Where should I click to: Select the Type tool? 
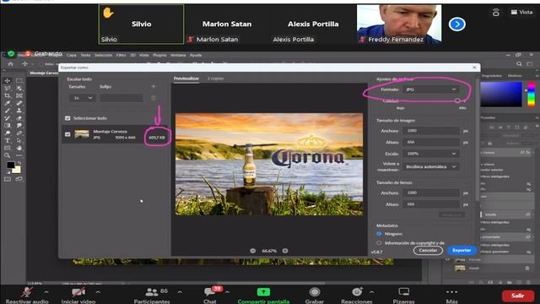tap(8, 141)
